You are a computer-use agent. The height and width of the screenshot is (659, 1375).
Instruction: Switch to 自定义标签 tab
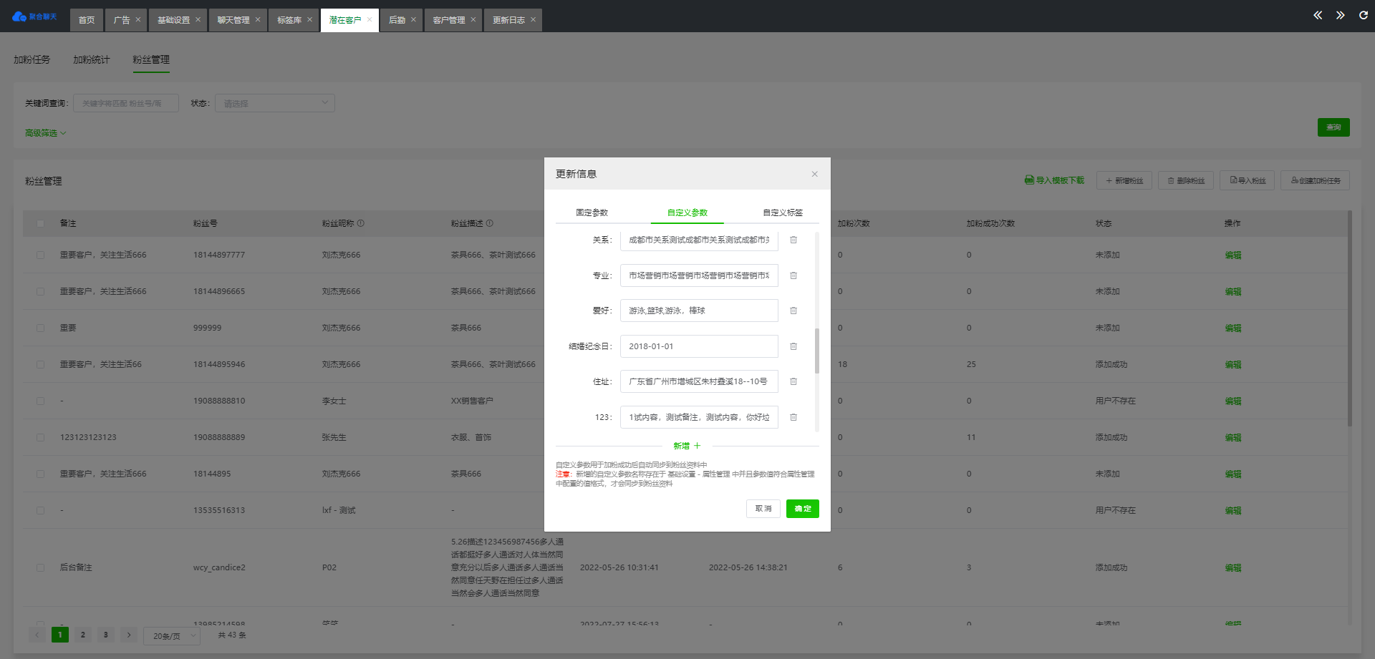pos(782,213)
